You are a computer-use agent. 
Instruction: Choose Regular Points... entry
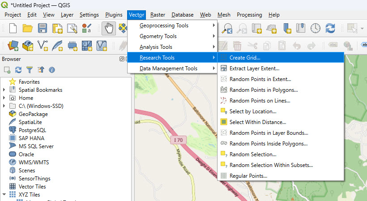281,176
